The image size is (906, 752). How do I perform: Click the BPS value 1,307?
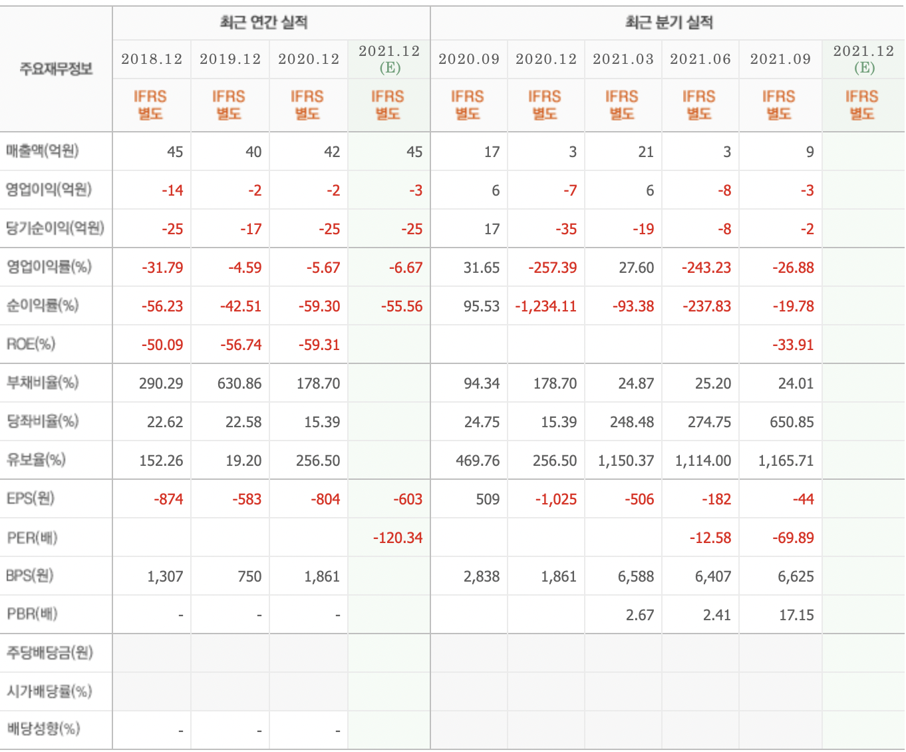[165, 576]
